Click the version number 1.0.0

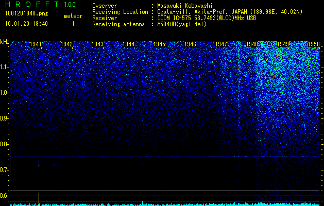point(70,4)
